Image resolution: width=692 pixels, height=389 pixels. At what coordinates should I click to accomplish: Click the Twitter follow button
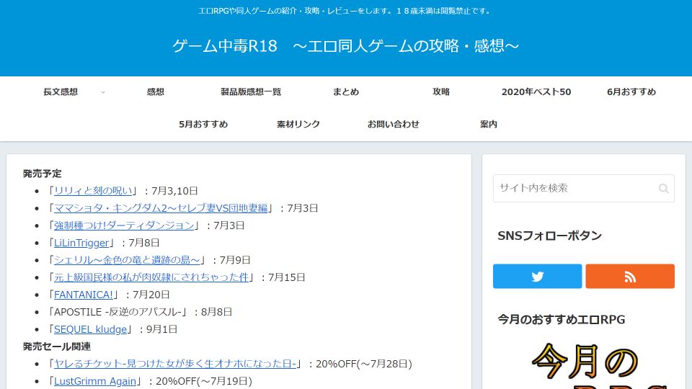537,277
